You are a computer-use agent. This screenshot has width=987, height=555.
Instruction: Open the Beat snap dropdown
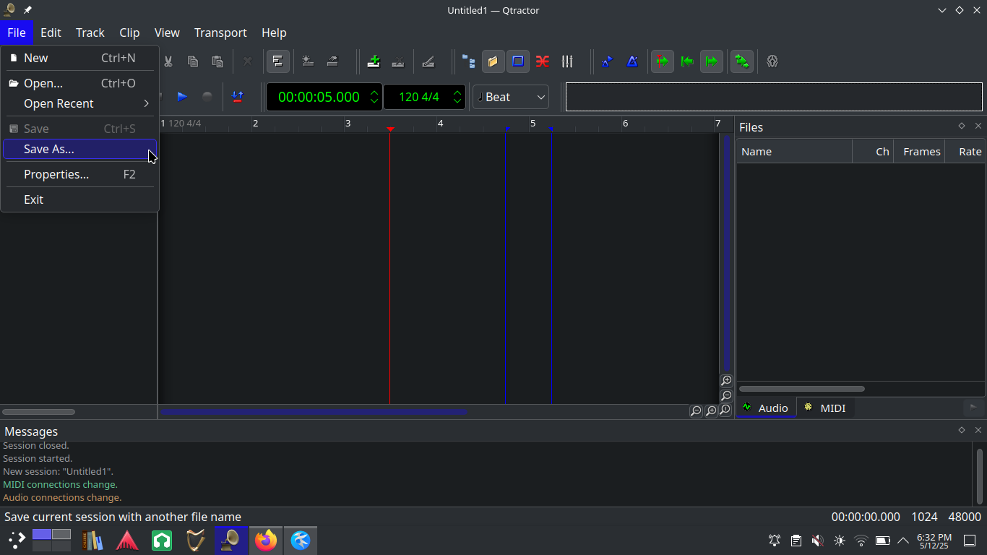tap(511, 97)
